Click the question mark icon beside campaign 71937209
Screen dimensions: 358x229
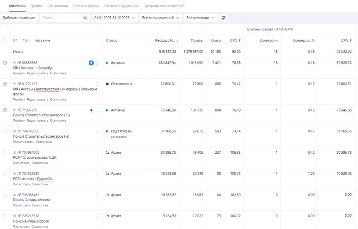(5, 110)
